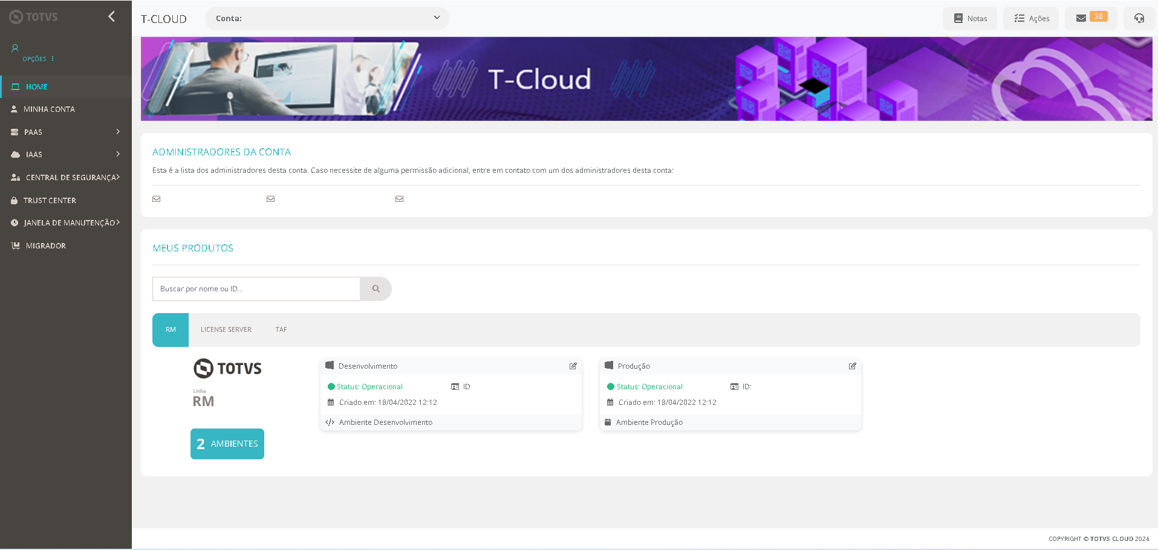This screenshot has width=1158, height=550.
Task: Click the T-CLOUD title in header
Action: coord(164,19)
